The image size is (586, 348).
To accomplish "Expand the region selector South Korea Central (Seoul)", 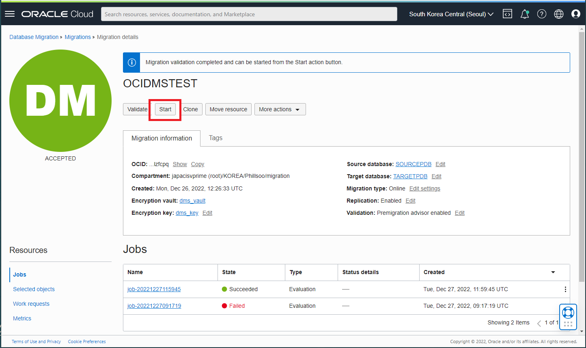I will pos(451,14).
